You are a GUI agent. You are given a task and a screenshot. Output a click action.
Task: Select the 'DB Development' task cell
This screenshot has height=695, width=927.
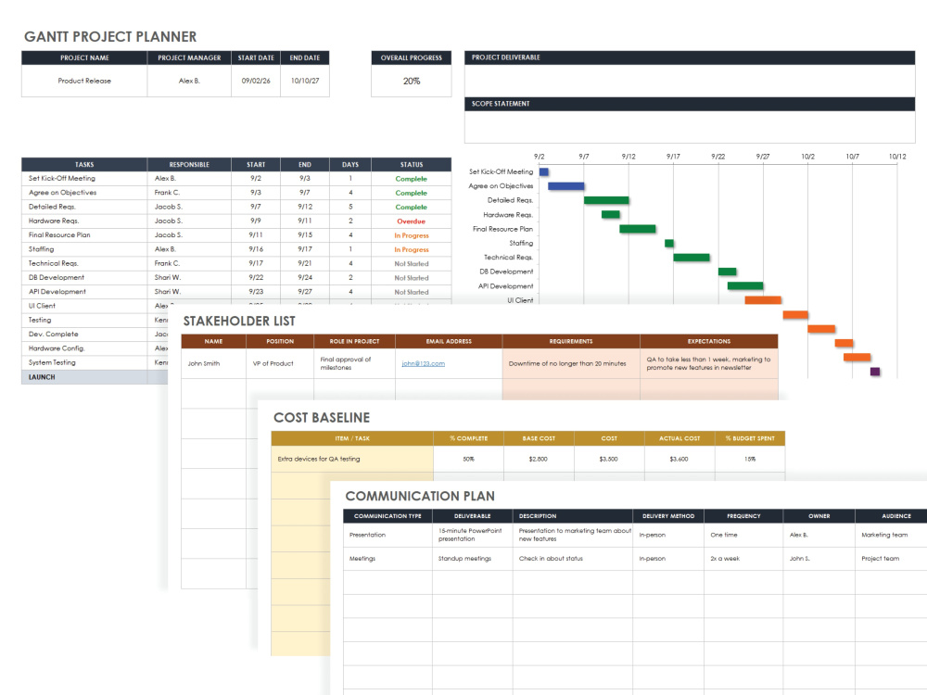pyautogui.click(x=84, y=278)
